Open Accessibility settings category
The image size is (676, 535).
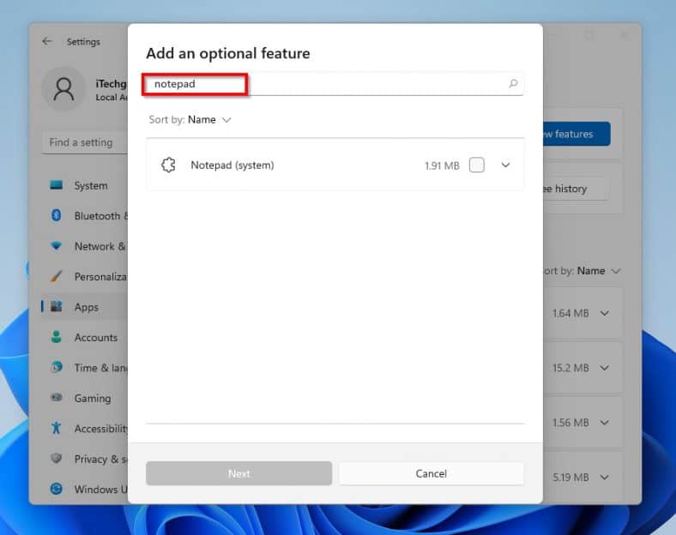click(85, 428)
